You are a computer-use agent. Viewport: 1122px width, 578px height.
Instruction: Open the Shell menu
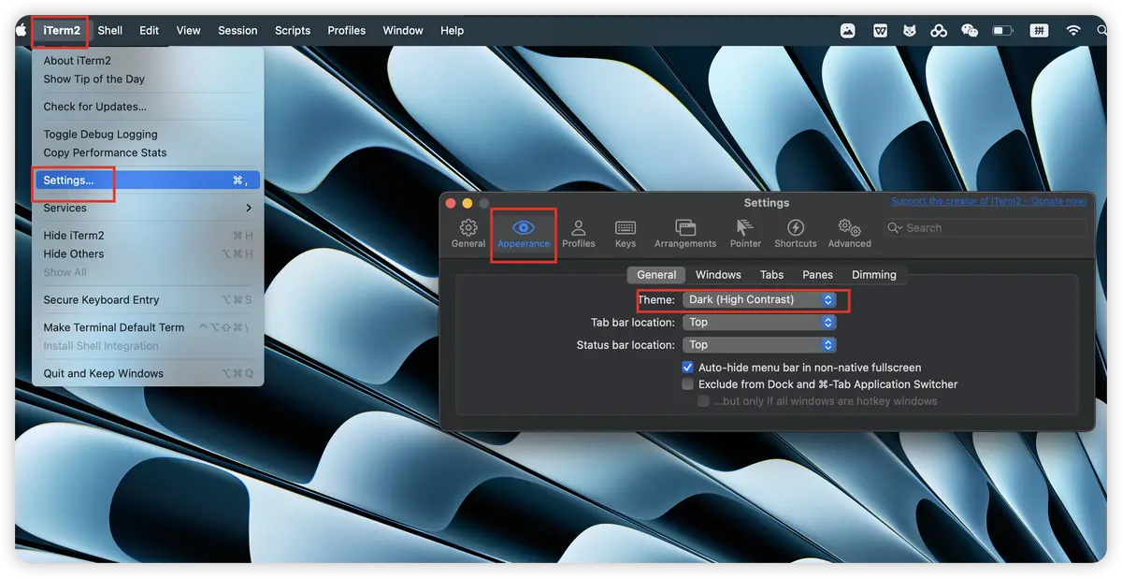coord(110,30)
